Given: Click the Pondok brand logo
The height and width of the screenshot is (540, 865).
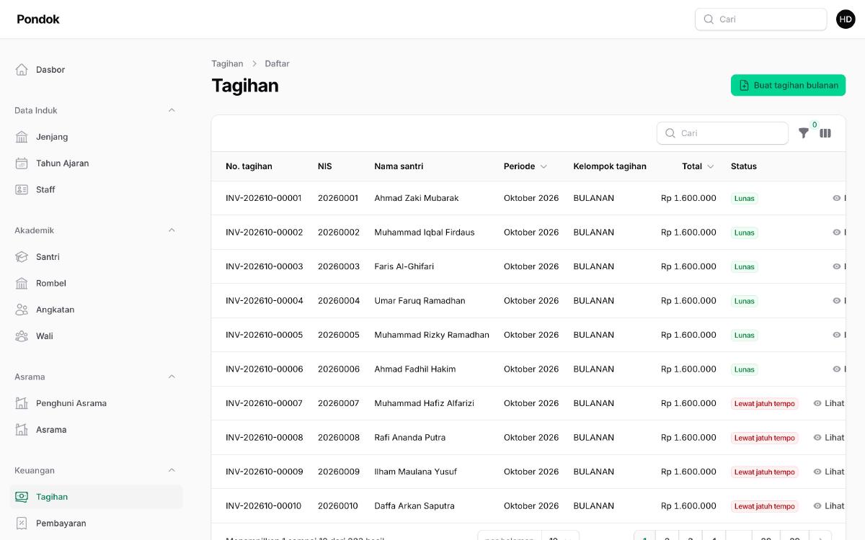Looking at the screenshot, I should tap(38, 19).
